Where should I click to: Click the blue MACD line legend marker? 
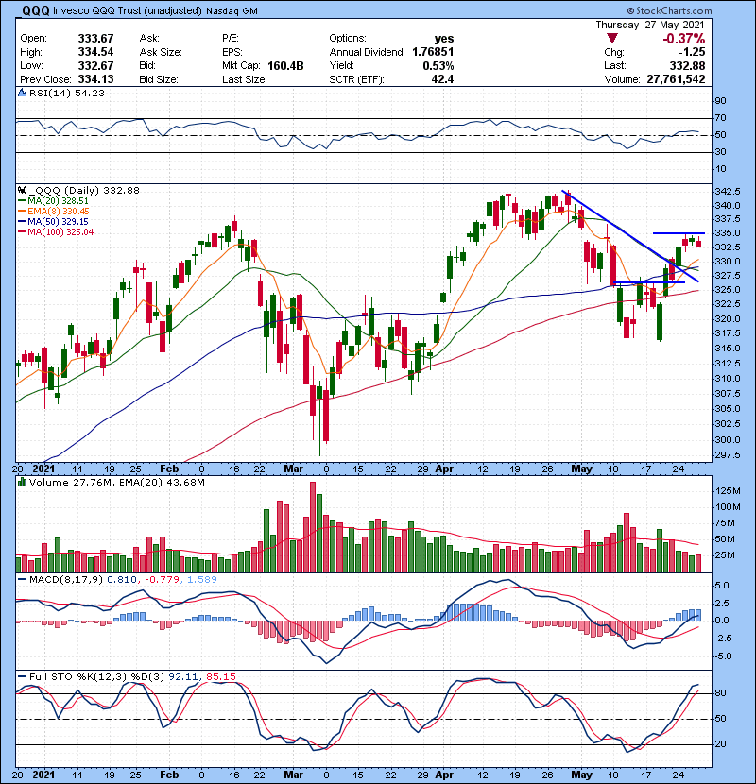point(22,580)
